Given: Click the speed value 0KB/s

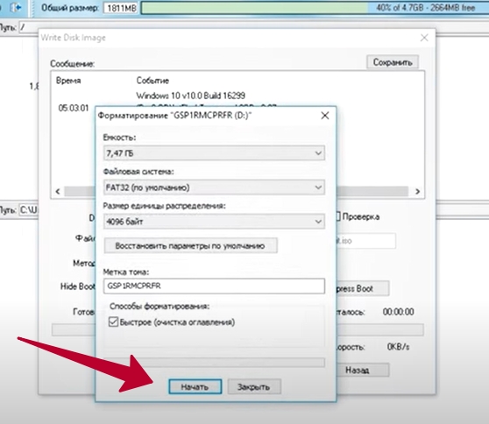Looking at the screenshot, I should (398, 347).
